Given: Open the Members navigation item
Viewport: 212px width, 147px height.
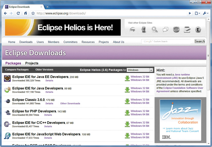Looking at the screenshot, I should (x=54, y=42).
